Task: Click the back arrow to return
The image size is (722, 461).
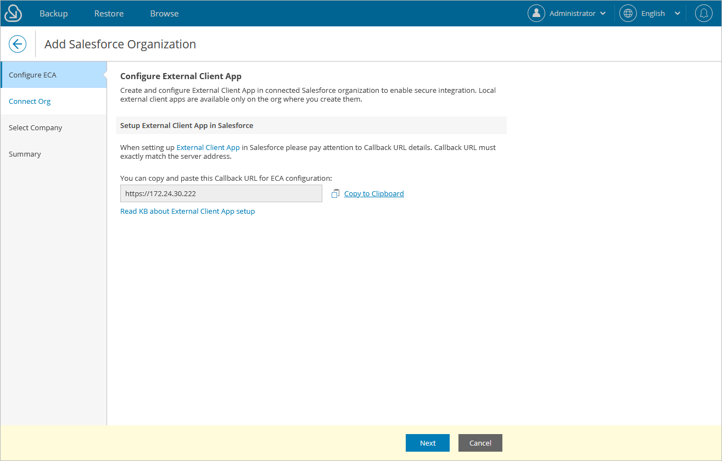Action: 17,43
